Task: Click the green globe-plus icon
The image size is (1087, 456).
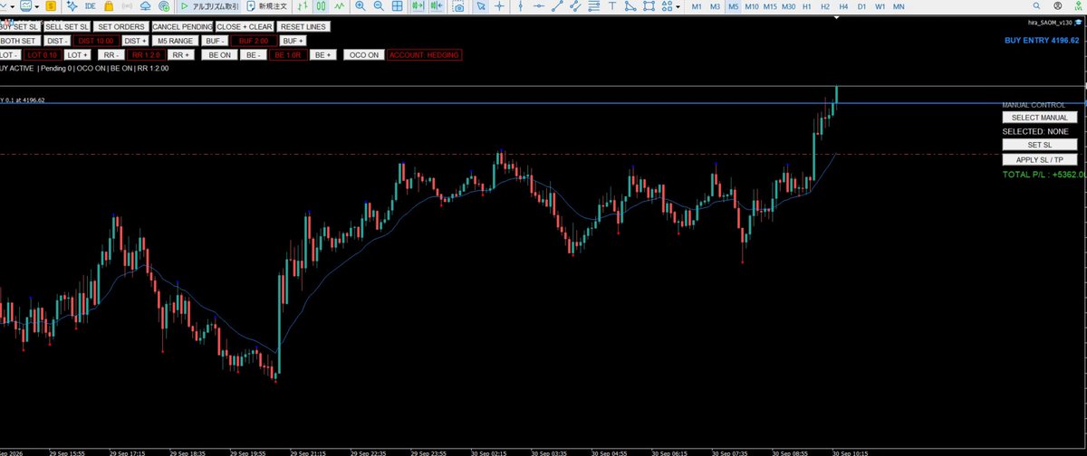Action: [x=164, y=5]
